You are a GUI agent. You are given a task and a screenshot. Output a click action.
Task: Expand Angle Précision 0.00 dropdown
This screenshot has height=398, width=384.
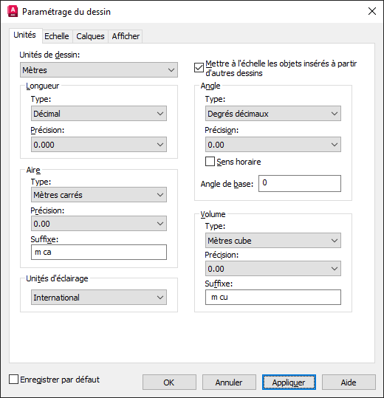(x=272, y=145)
